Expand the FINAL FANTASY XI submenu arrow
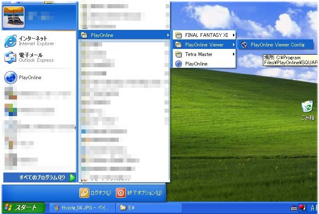This screenshot has height=214, width=319. [x=234, y=35]
